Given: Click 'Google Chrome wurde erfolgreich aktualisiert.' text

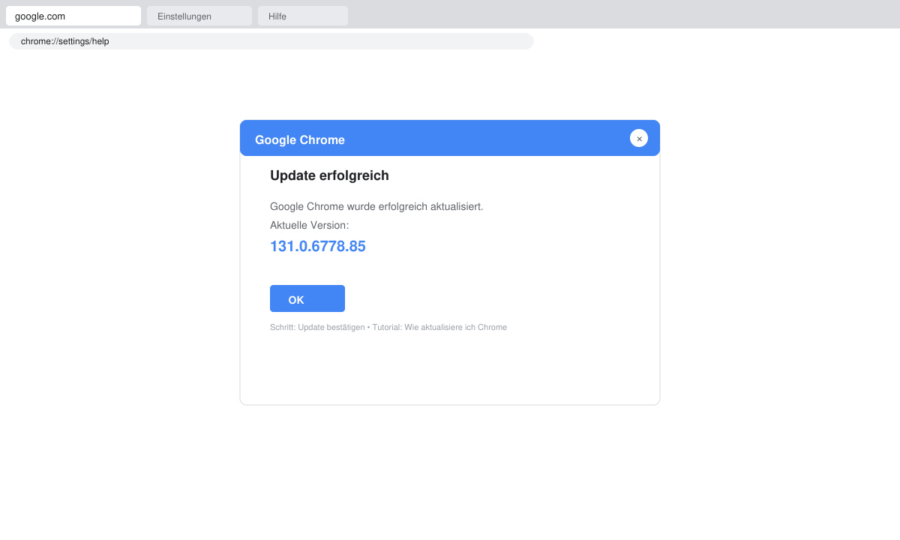Looking at the screenshot, I should pyautogui.click(x=376, y=206).
